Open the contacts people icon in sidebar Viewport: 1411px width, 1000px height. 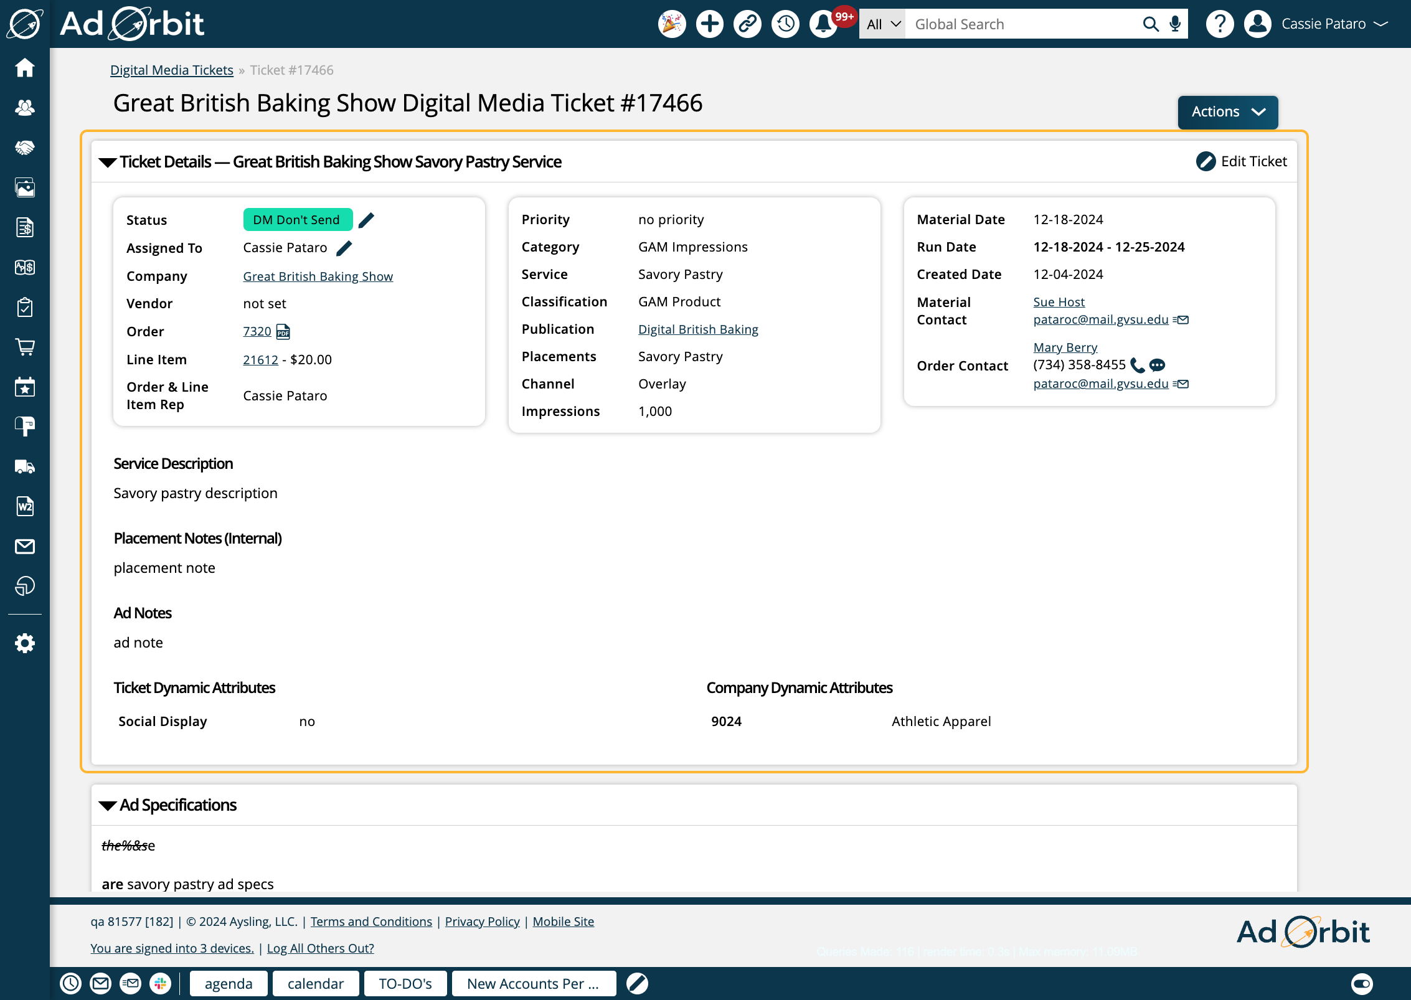click(x=25, y=107)
